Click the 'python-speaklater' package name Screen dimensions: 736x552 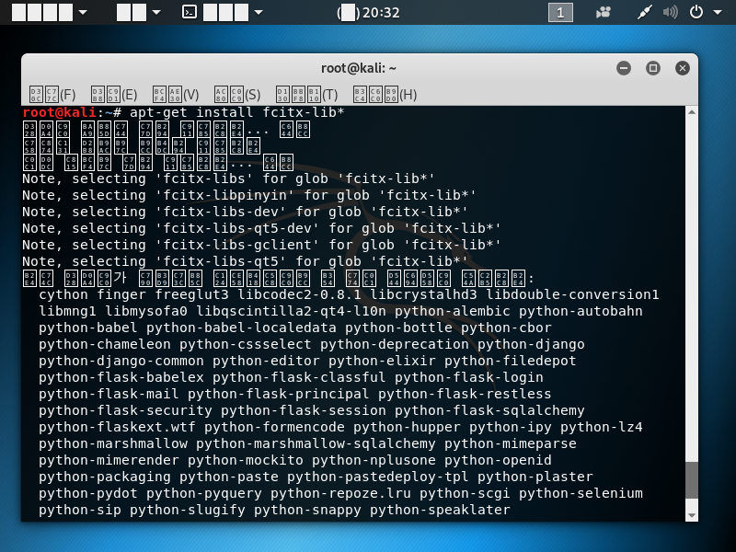tap(440, 510)
